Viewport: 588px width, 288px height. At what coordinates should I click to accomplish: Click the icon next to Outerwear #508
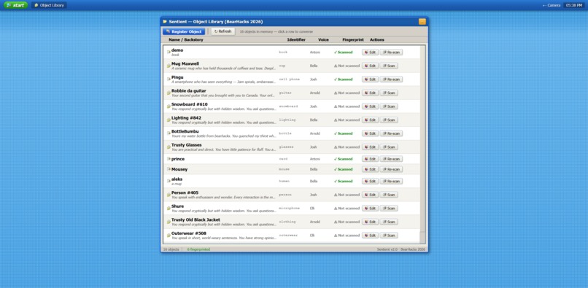pos(169,236)
